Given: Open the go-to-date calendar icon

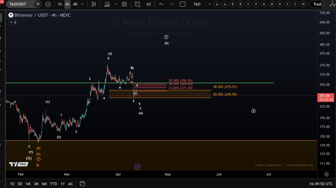Looking at the screenshot, I should 82,184.
